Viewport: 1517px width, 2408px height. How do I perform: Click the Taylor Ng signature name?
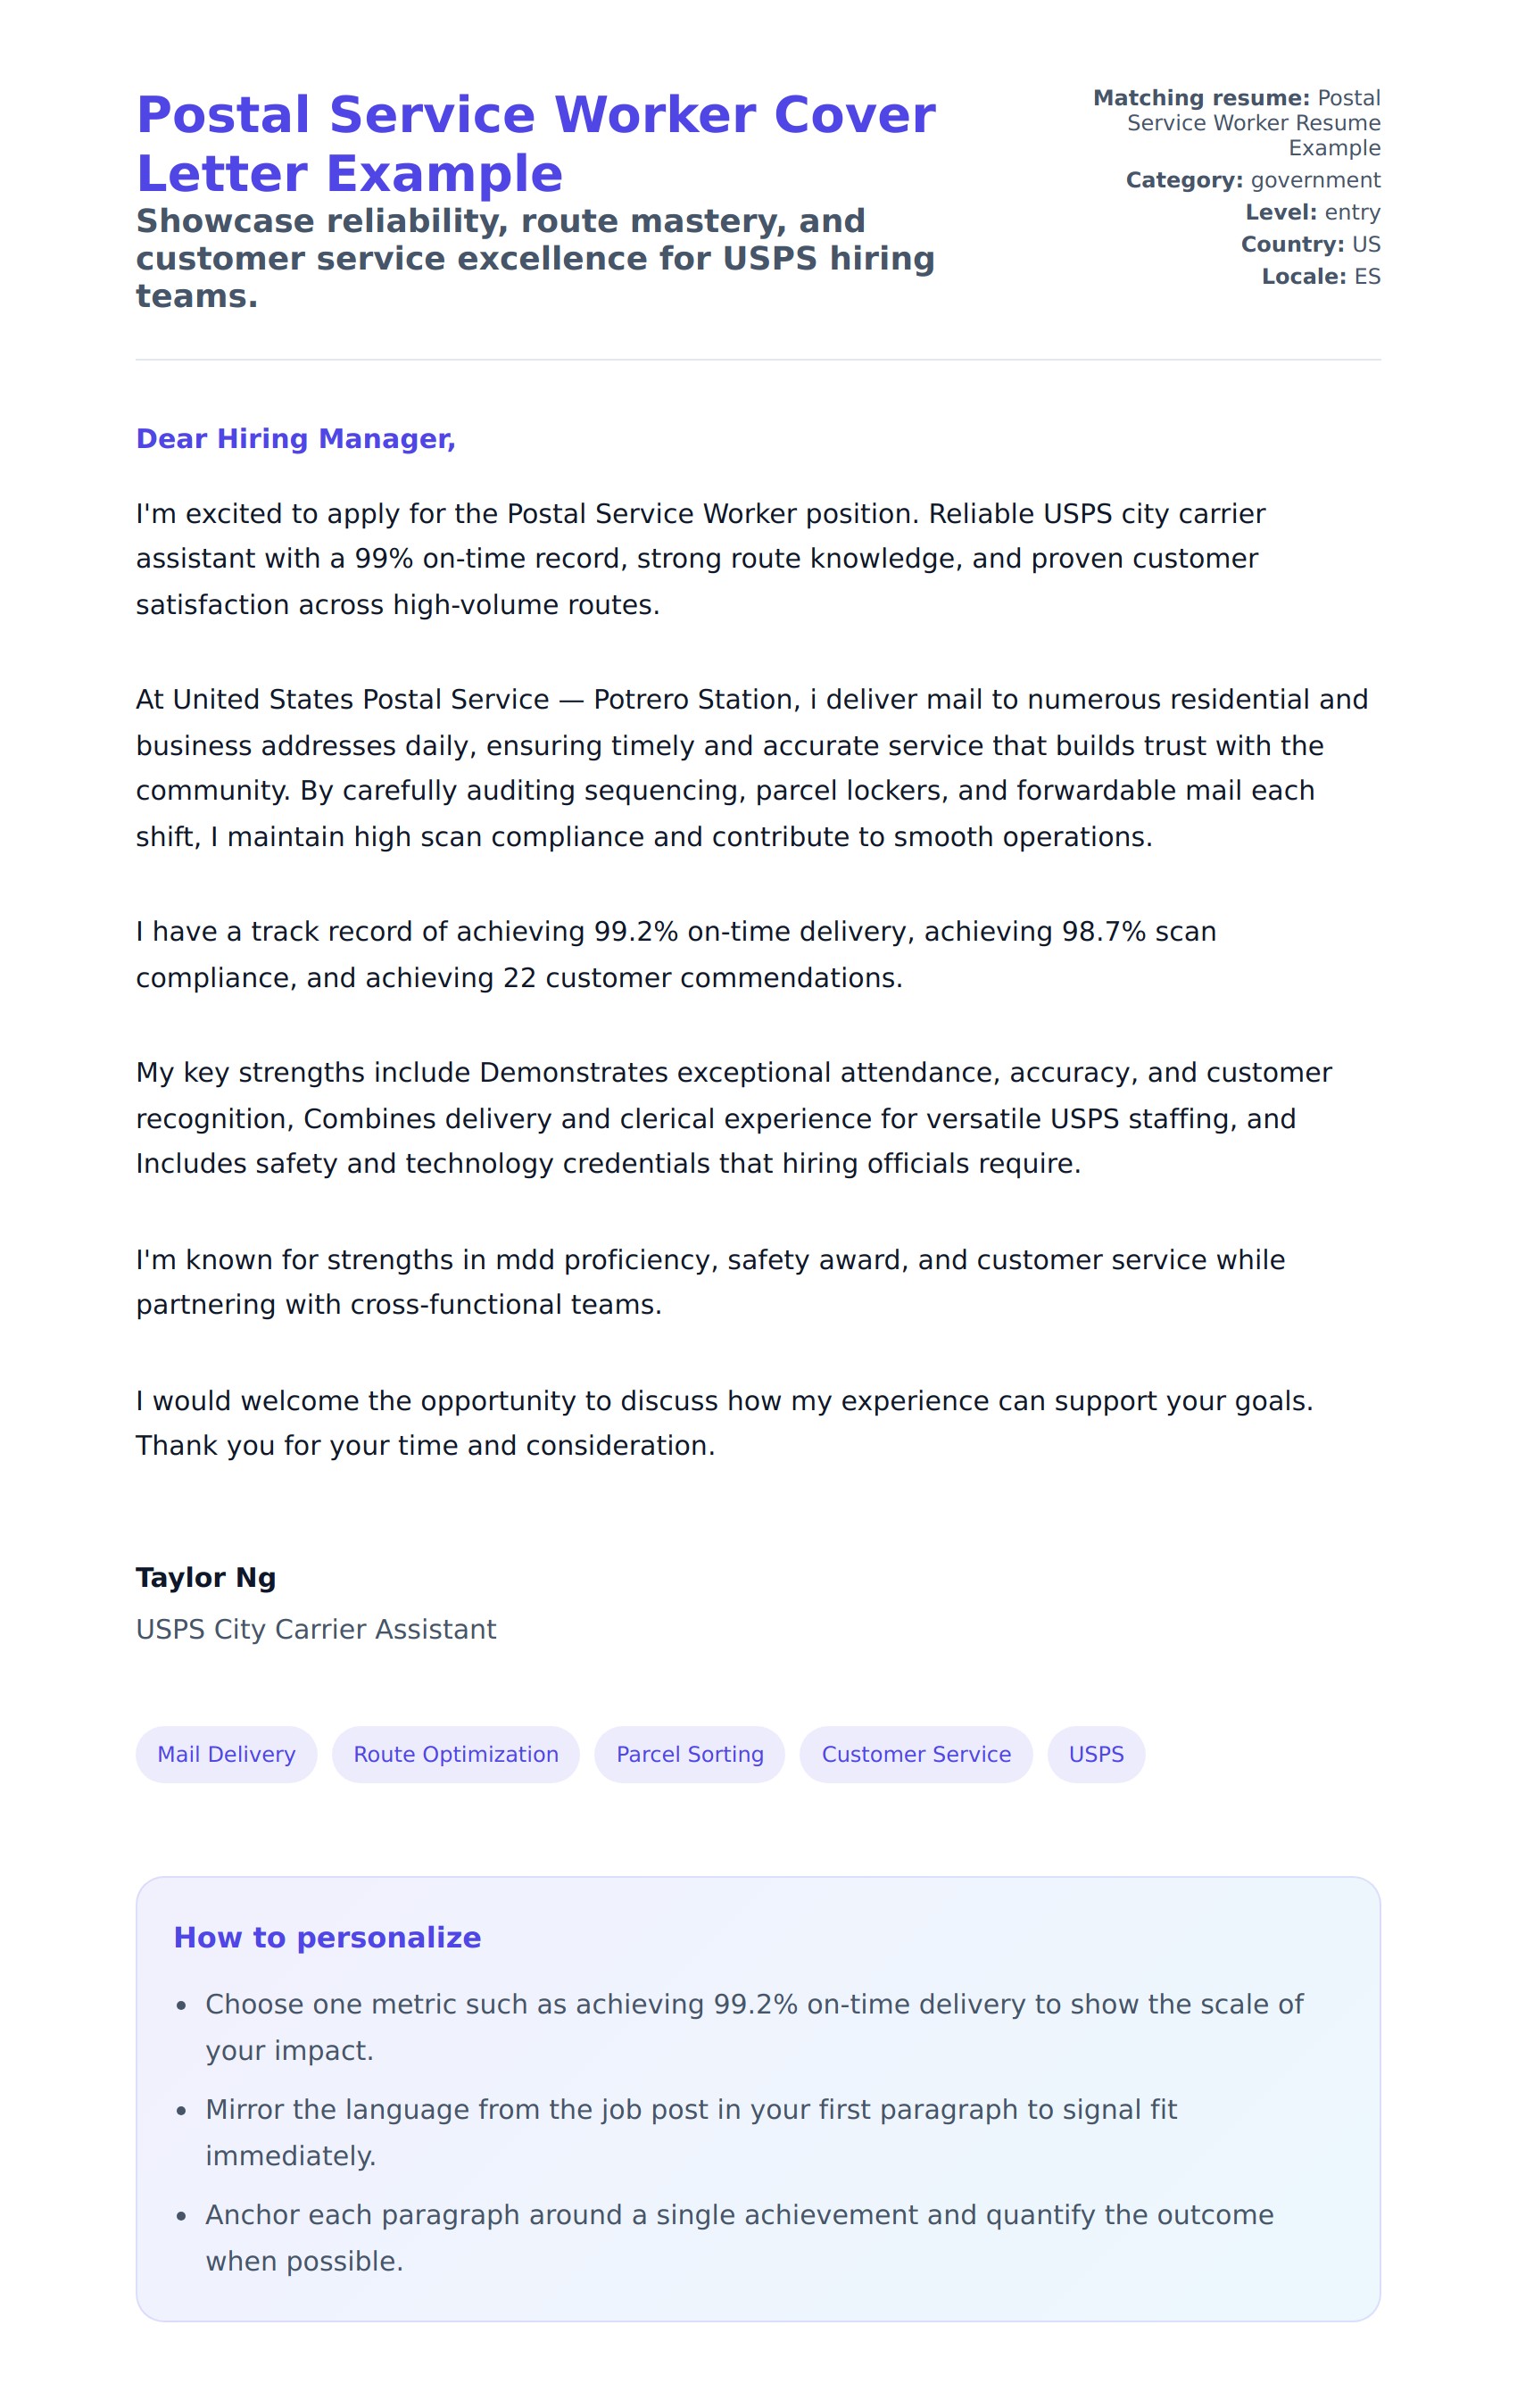(x=206, y=1577)
